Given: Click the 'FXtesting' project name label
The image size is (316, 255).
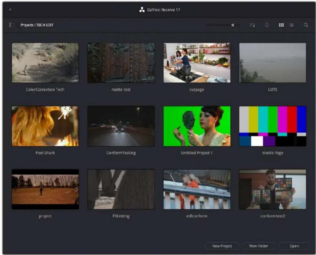Looking at the screenshot, I should tap(121, 216).
